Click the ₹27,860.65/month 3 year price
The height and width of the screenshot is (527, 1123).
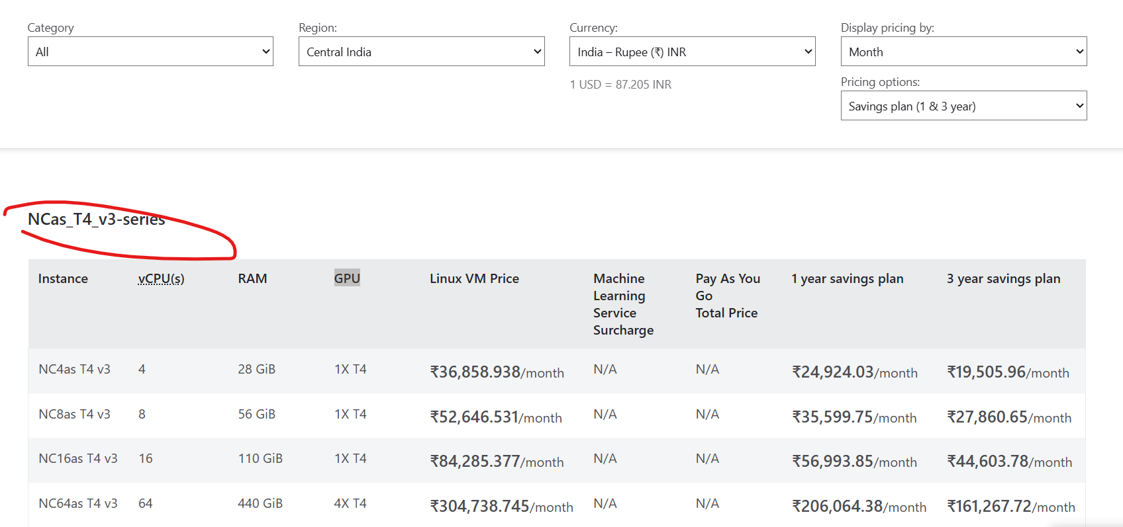click(x=1009, y=417)
